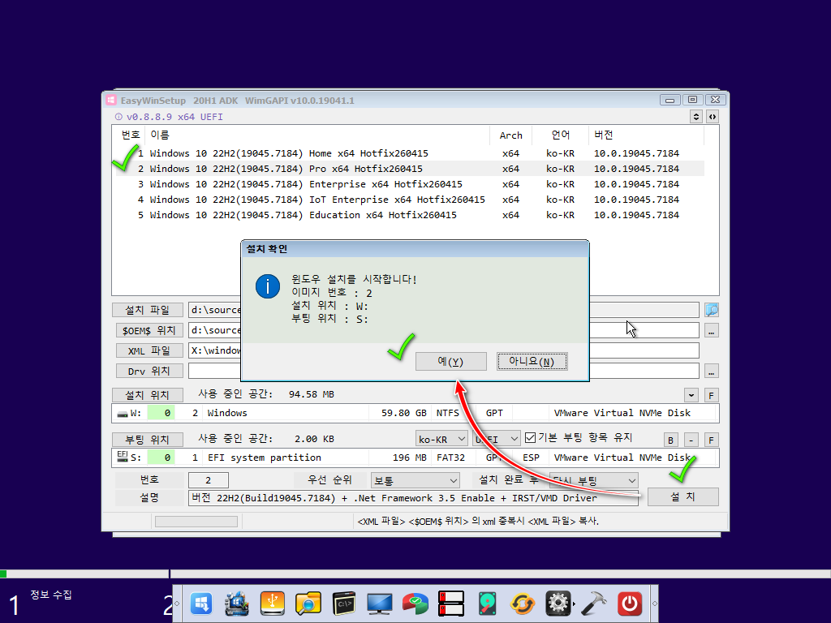Image resolution: width=831 pixels, height=623 pixels.
Task: Click the 번호 input field showing 2
Action: (209, 480)
